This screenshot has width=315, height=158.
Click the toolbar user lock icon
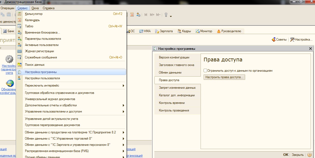coord(138,15)
